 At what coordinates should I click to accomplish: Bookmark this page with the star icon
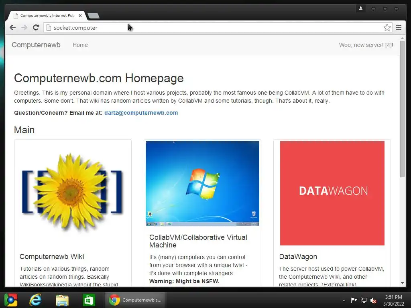(x=387, y=28)
